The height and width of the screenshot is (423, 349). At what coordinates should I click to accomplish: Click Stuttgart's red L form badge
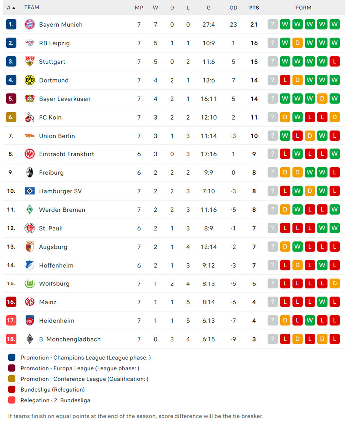click(335, 62)
